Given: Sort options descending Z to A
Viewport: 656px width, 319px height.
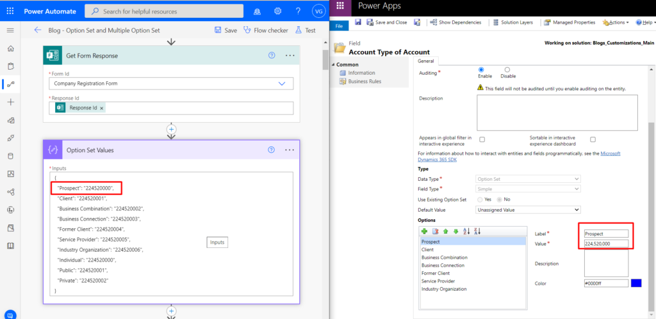Looking at the screenshot, I should click(477, 231).
